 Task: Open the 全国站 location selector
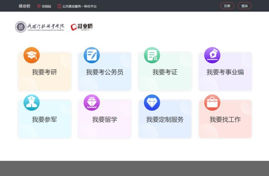tap(44, 6)
